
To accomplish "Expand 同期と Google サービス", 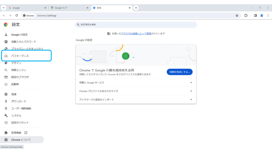I will coord(136,83).
